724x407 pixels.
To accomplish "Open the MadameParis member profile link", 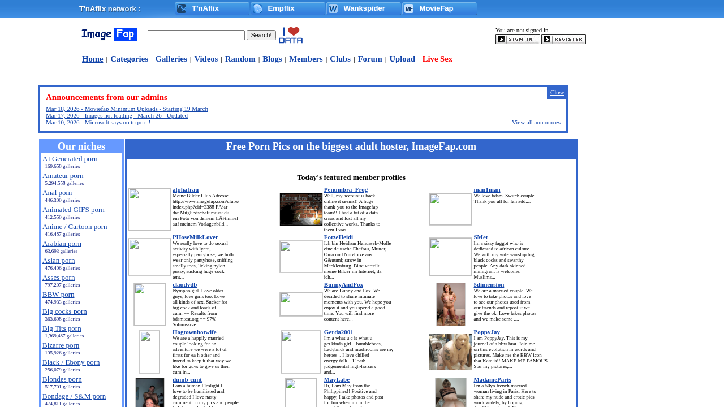I will (492, 379).
